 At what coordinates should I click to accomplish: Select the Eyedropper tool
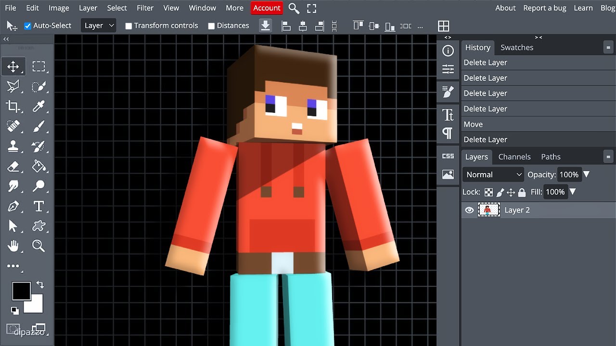38,107
